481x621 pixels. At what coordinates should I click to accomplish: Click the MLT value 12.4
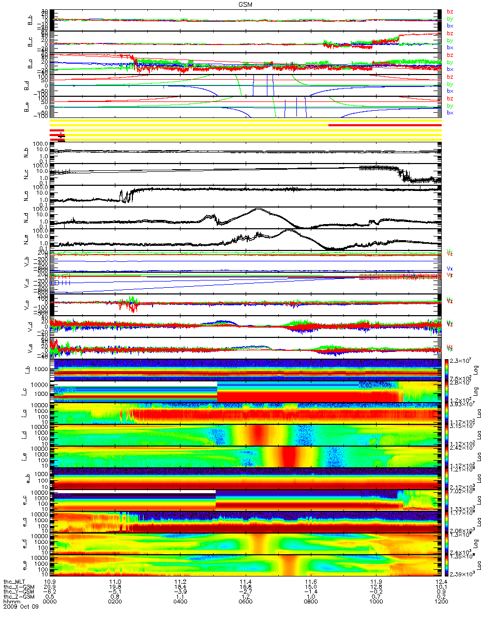click(x=441, y=582)
